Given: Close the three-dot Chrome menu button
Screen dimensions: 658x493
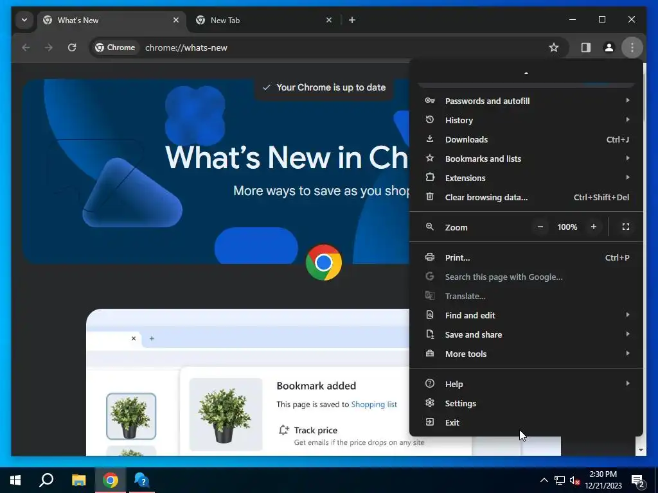Looking at the screenshot, I should point(632,48).
